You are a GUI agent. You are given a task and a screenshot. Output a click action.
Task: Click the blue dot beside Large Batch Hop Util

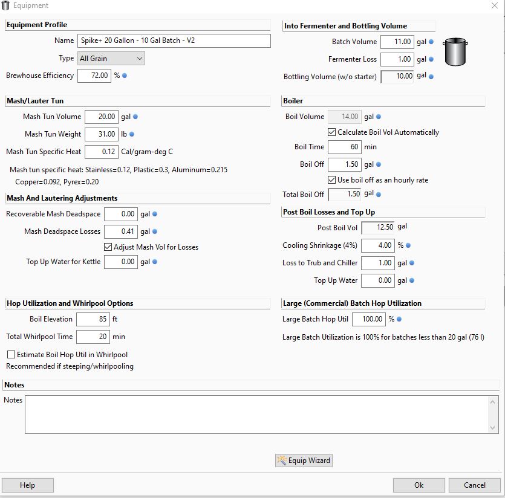(399, 319)
